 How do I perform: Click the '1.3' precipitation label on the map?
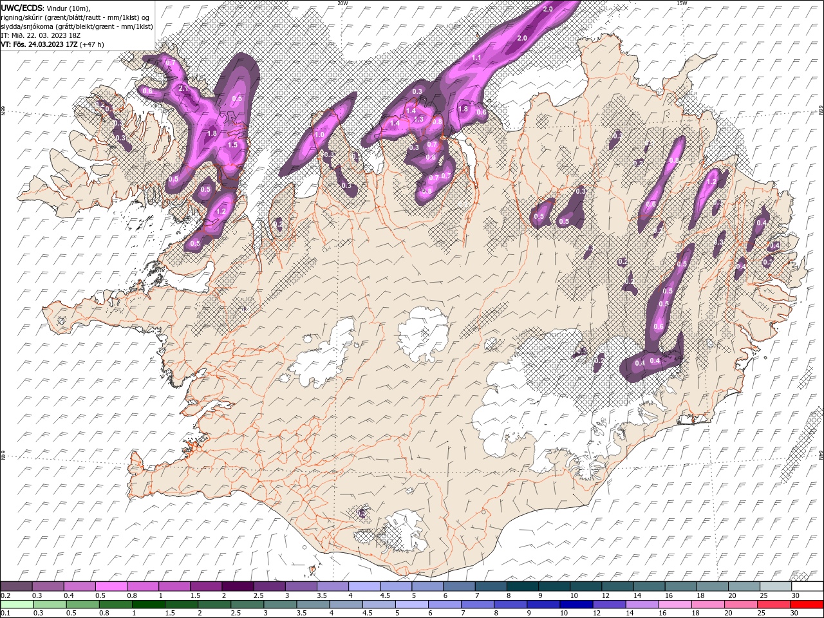coord(418,119)
